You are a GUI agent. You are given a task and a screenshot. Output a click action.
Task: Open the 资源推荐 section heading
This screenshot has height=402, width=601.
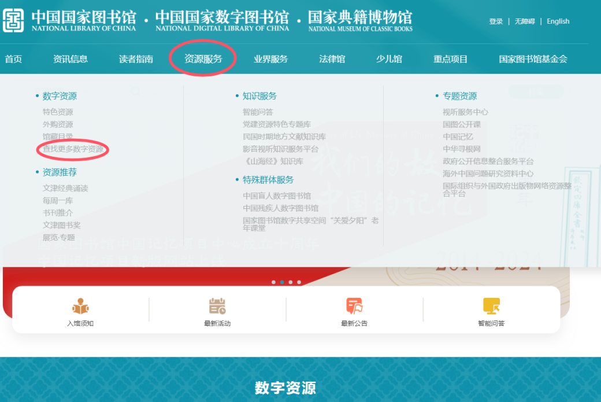click(x=60, y=172)
